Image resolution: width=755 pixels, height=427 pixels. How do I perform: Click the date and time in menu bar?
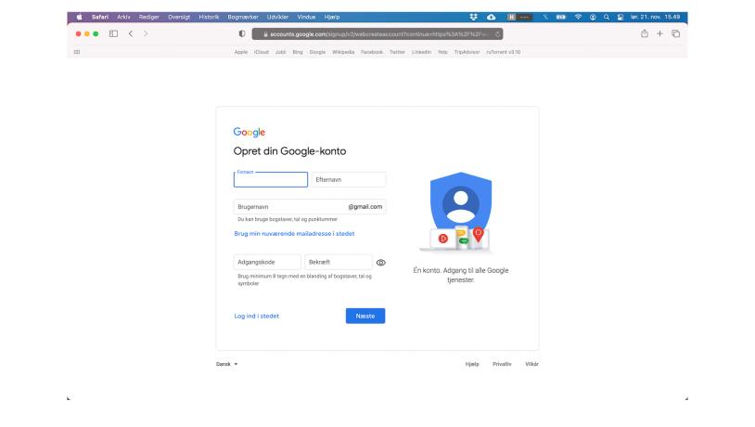[656, 17]
